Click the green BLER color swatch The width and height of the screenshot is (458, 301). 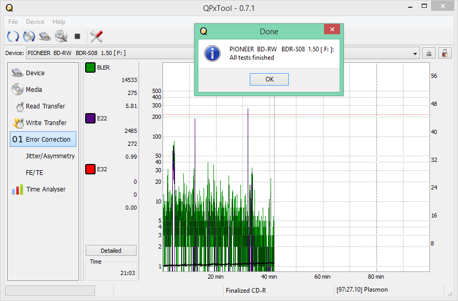pos(90,67)
